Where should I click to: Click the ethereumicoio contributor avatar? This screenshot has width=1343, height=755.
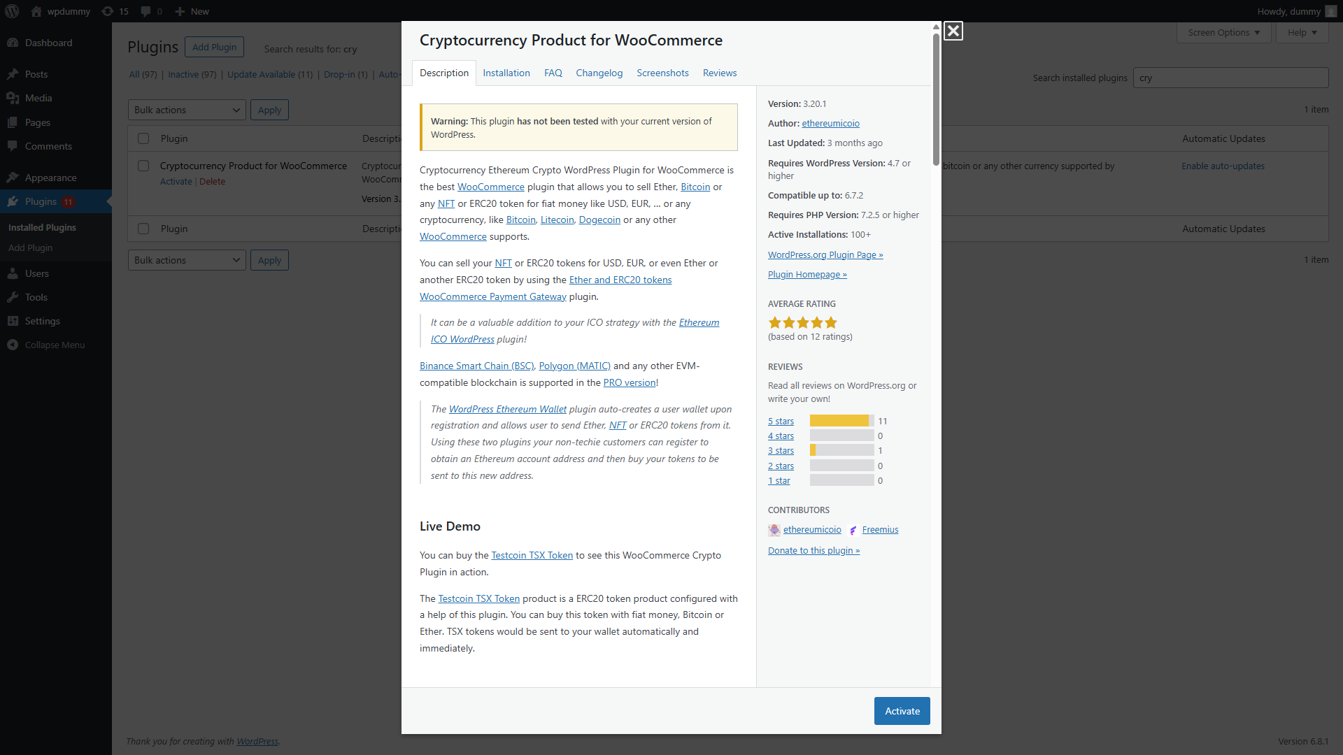[x=774, y=530]
